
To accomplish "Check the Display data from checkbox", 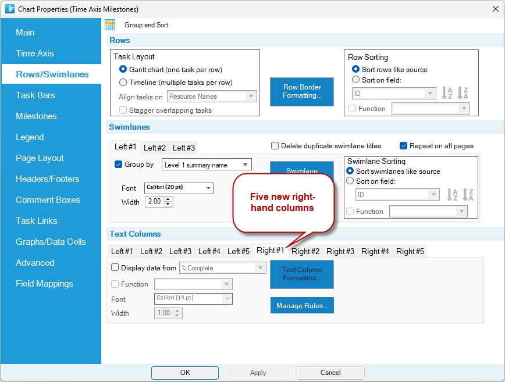I will pyautogui.click(x=115, y=267).
